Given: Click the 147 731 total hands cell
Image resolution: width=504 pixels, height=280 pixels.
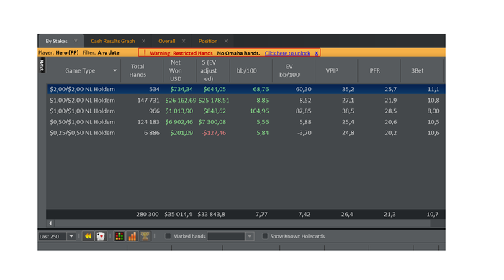Looking at the screenshot, I should point(148,101).
